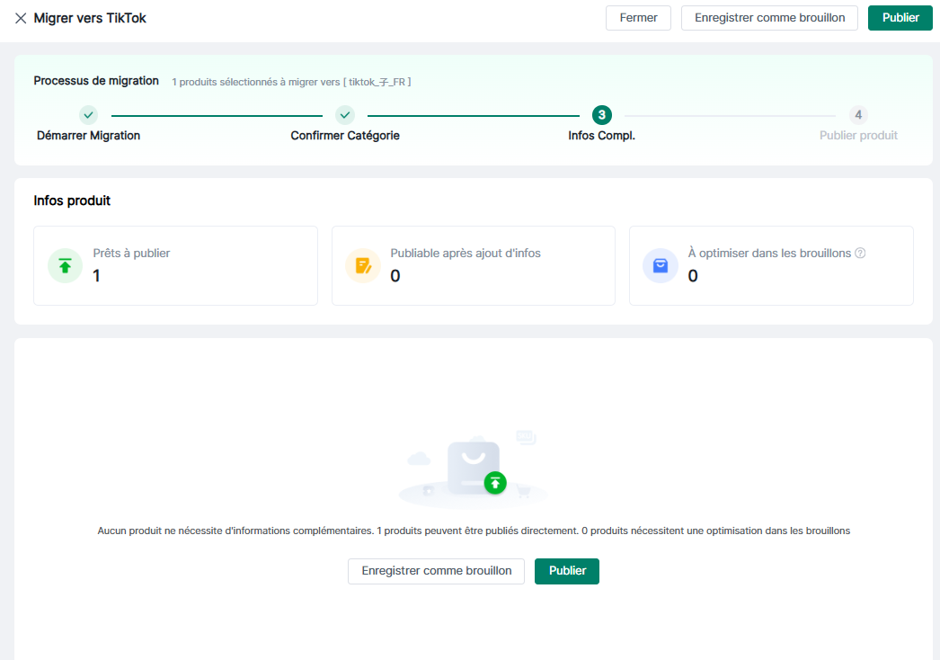
Task: Select the step 3 numbered circle
Action: [602, 115]
